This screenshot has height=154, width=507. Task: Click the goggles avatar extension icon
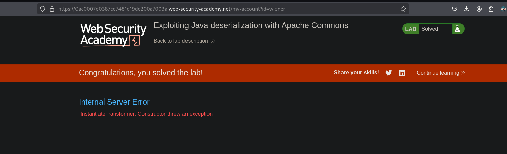tap(503, 9)
